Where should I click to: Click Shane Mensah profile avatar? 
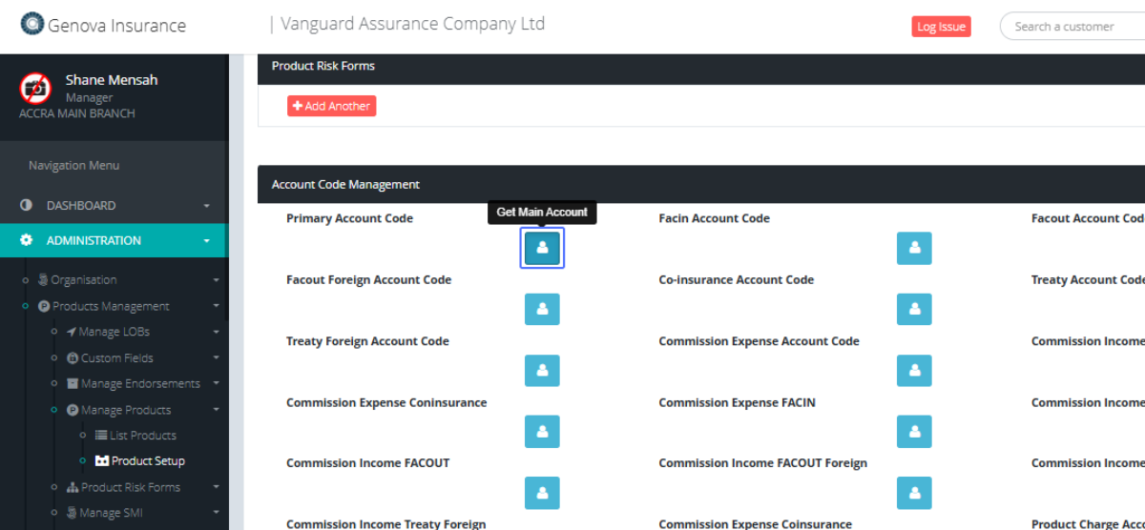click(x=36, y=89)
